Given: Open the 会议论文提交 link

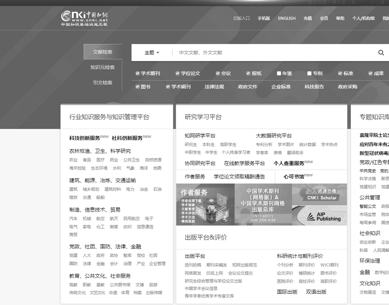Looking at the screenshot, I should [240, 273].
